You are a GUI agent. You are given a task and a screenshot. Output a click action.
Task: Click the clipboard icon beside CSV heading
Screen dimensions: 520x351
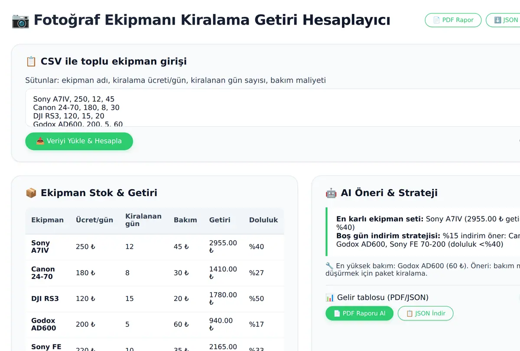coord(31,61)
